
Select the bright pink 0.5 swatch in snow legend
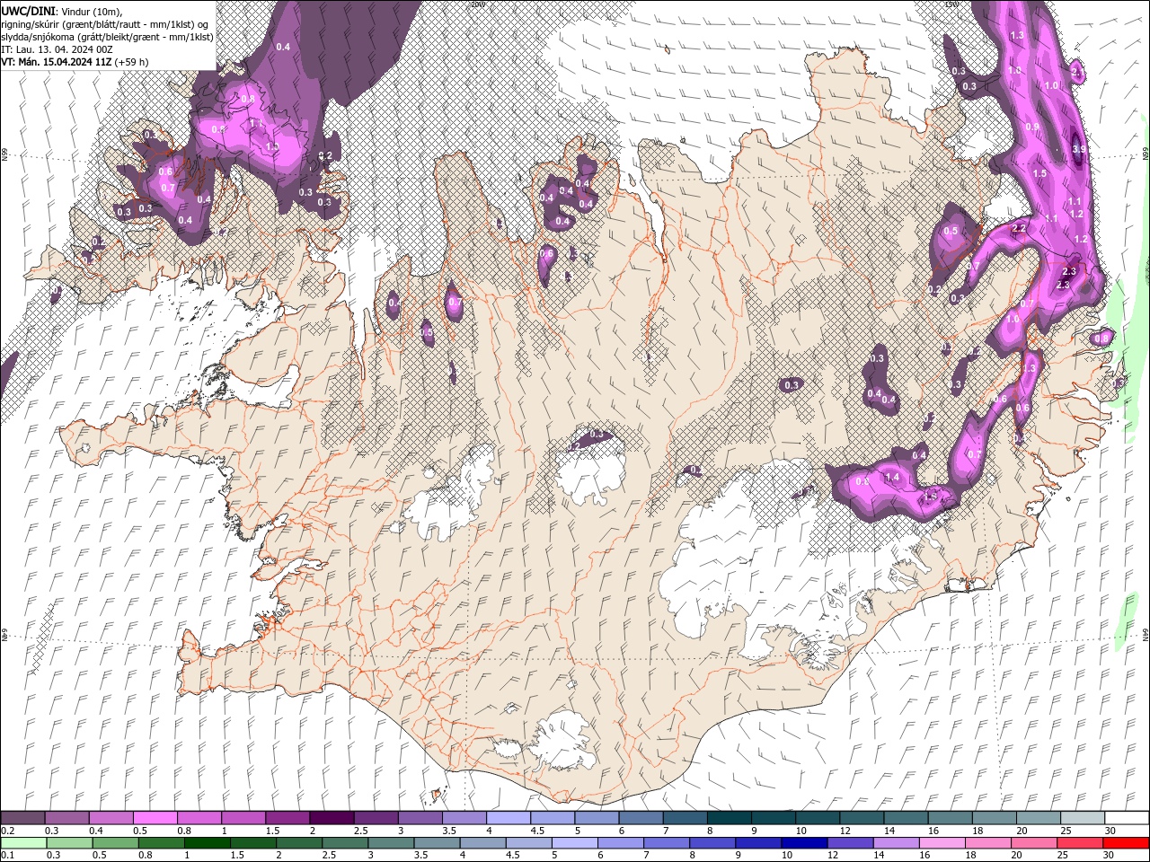(x=155, y=818)
